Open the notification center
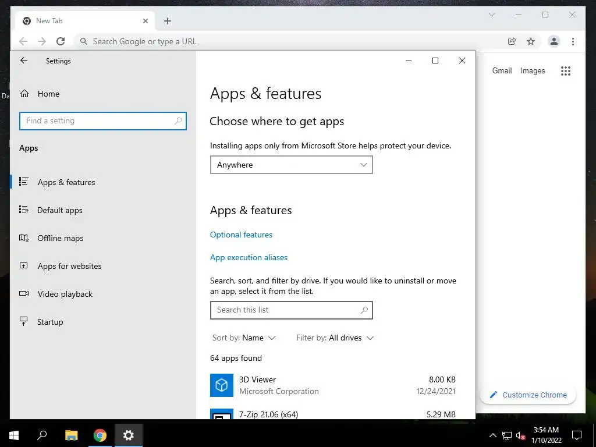Screen dimensions: 596x447 pyautogui.click(x=577, y=435)
